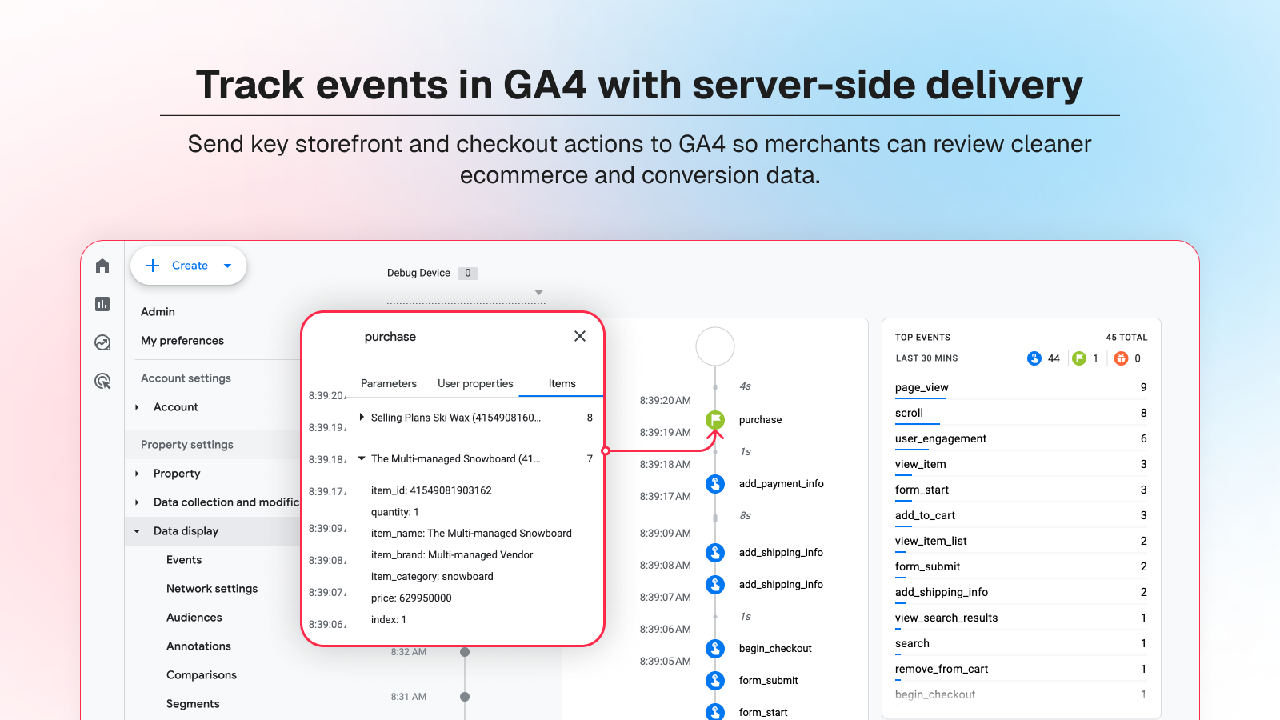1280x720 pixels.
Task: Expand Data collection and modification
Action: (137, 502)
